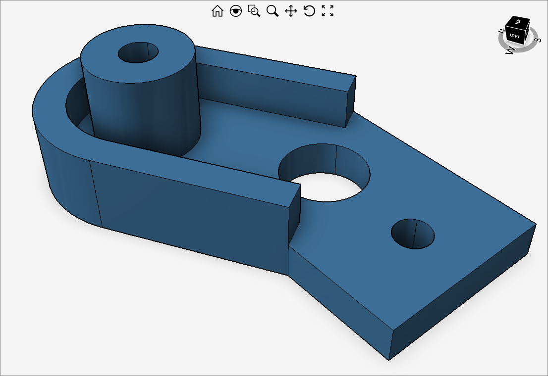
Task: Select the TOP face of view cube
Action: pos(518,21)
